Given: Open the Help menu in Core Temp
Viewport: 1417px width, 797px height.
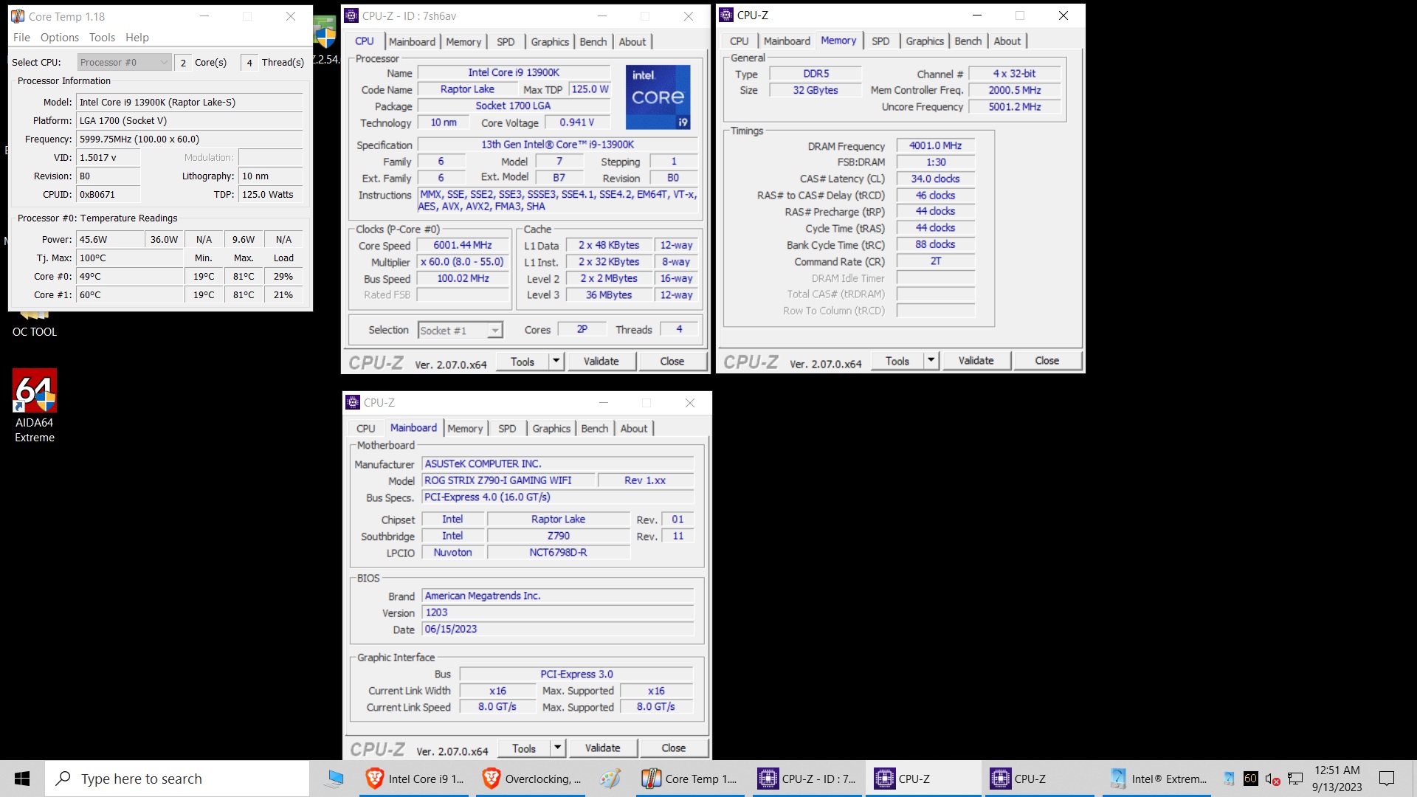Looking at the screenshot, I should click(137, 38).
